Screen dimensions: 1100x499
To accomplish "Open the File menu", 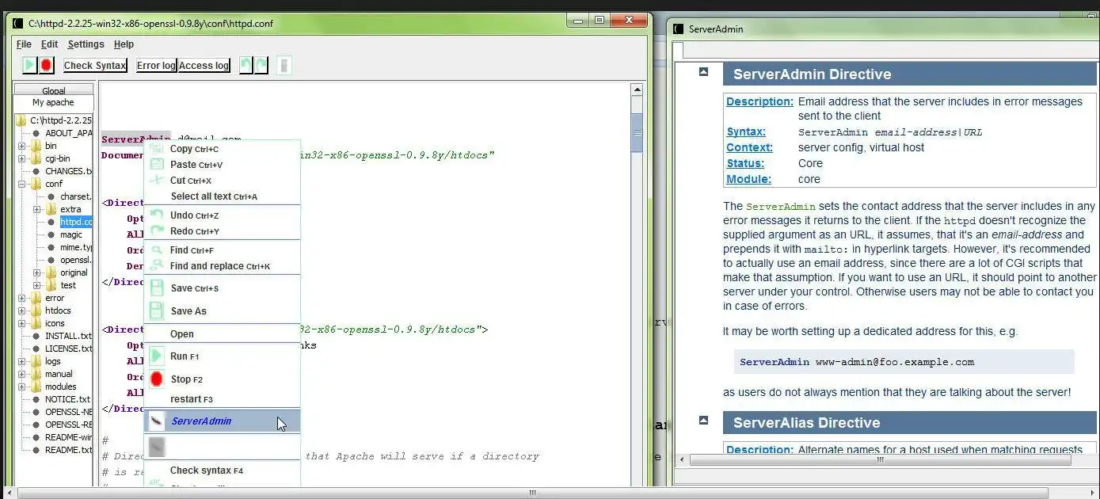I will coord(25,44).
